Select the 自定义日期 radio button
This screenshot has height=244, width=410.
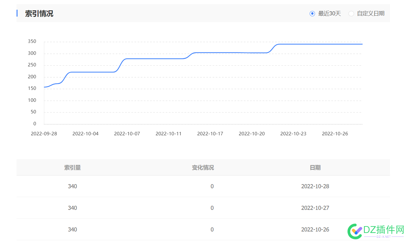tap(351, 13)
